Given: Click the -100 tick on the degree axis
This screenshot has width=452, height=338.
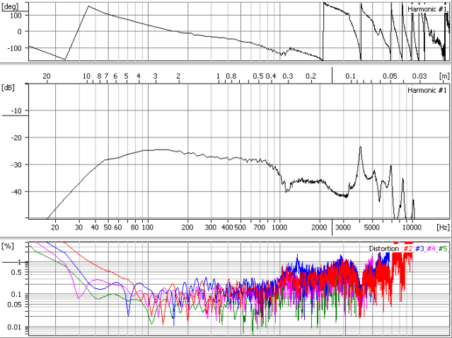Looking at the screenshot, I should pos(13,49).
